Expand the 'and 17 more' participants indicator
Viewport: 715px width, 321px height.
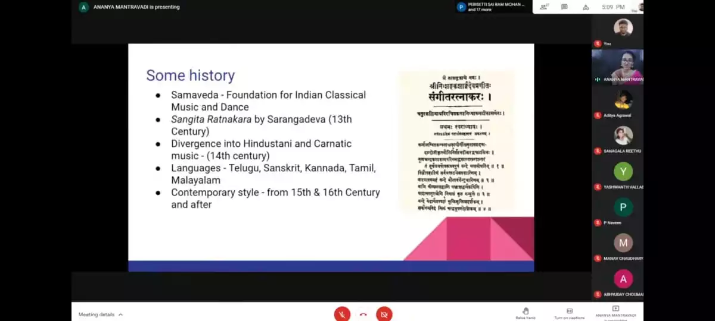point(481,10)
